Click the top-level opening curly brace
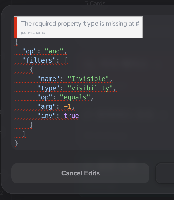The image size is (174, 200). (x=16, y=42)
